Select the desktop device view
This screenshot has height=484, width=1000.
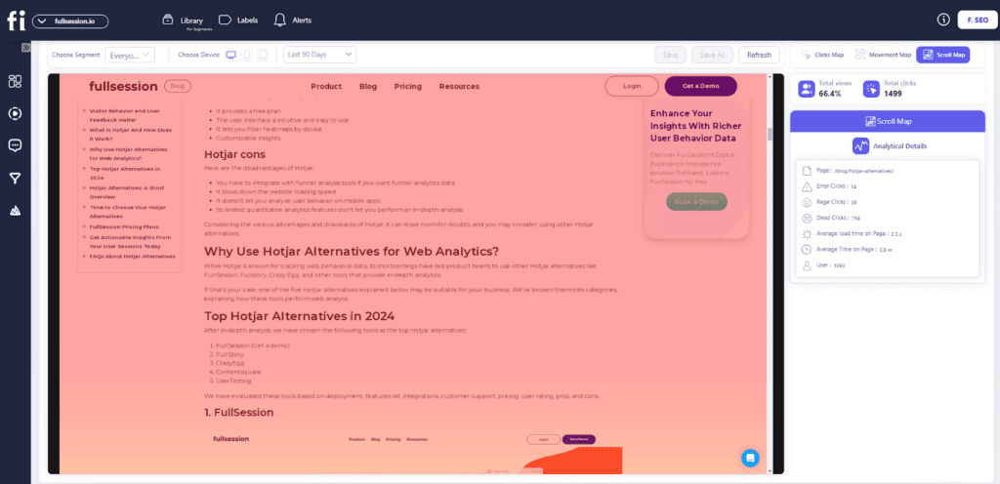tap(230, 55)
